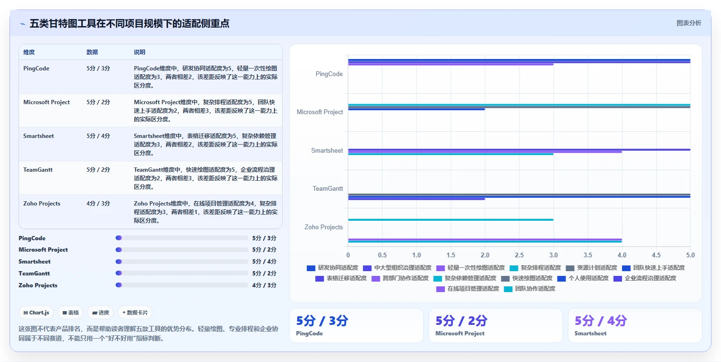Select the Smartsheet table row name
Screen dimensions: 721x362
point(39,136)
